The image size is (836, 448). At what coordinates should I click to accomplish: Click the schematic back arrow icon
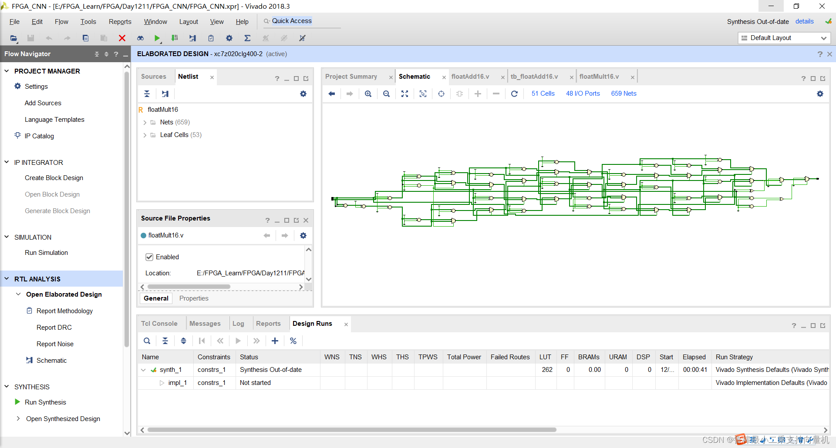click(332, 94)
